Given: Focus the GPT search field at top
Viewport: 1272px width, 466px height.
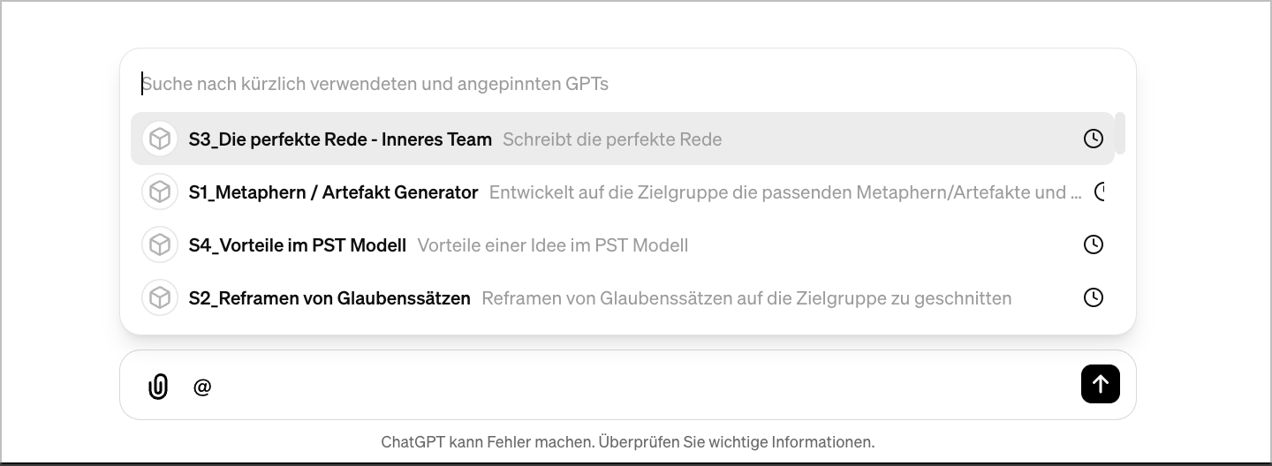Looking at the screenshot, I should pyautogui.click(x=627, y=84).
